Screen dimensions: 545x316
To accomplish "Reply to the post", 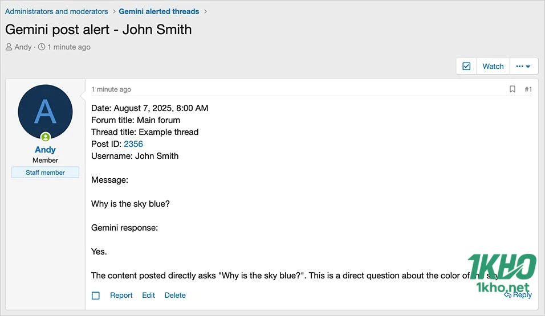I will tap(518, 295).
